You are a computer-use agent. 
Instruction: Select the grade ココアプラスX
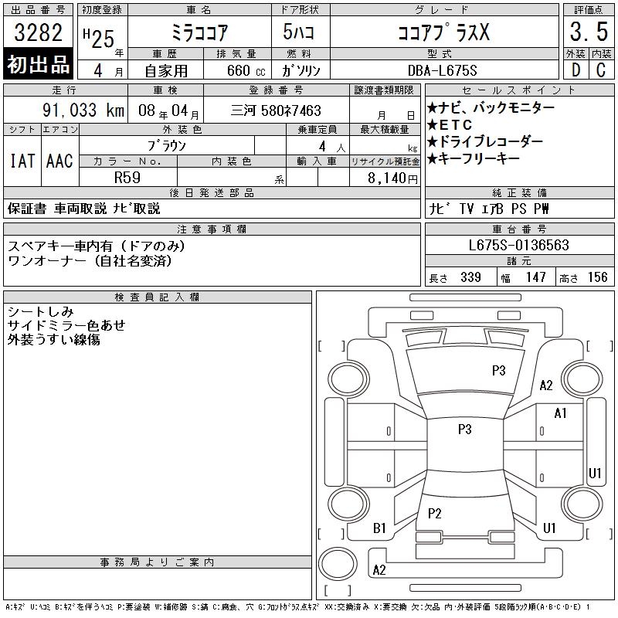tap(443, 32)
